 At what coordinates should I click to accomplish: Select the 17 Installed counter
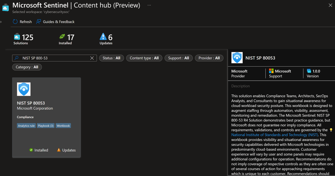(x=66, y=39)
